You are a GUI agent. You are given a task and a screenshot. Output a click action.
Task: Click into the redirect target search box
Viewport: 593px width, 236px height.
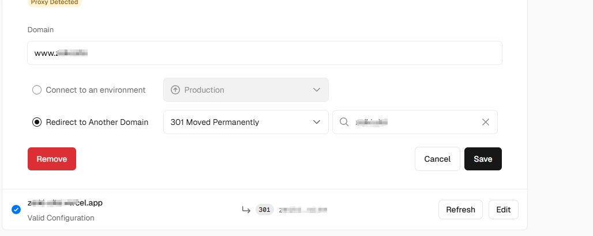[x=414, y=122]
